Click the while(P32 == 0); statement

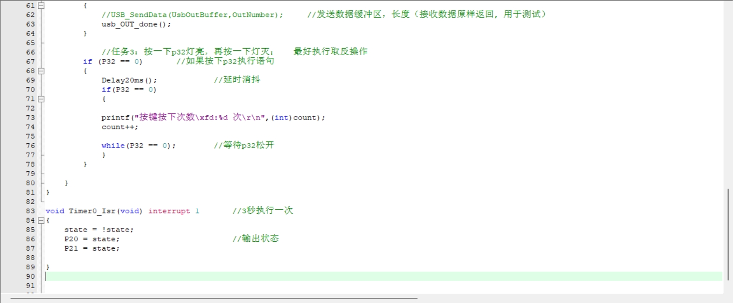click(x=139, y=146)
